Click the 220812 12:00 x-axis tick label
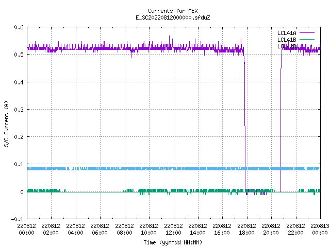Screen dimensions: 330x247 173,230
